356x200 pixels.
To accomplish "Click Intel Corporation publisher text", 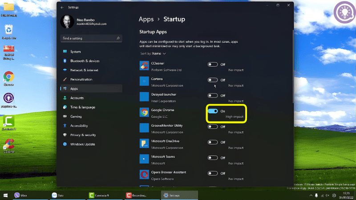I will point(163,101).
